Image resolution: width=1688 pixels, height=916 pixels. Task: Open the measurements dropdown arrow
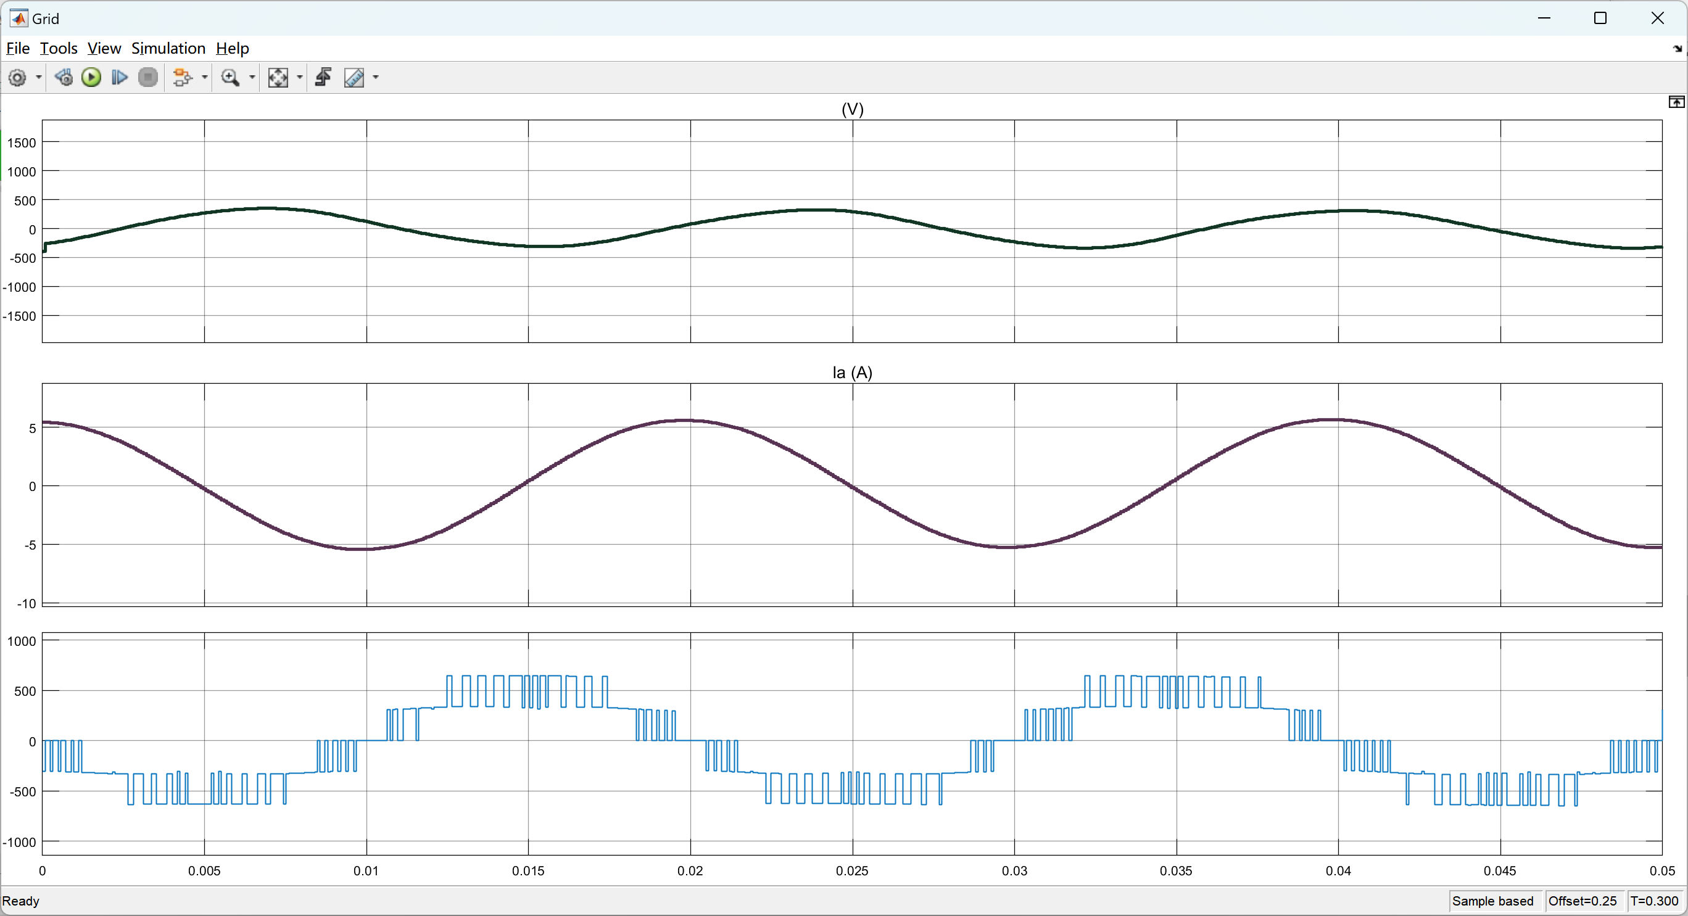376,78
